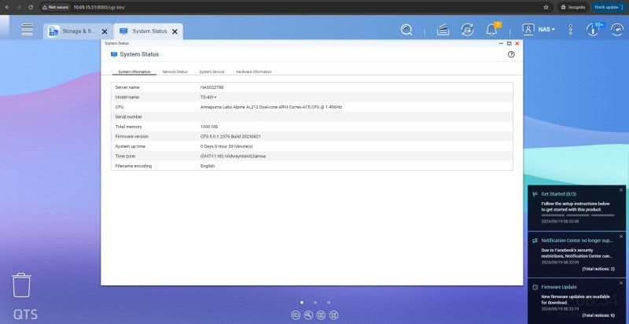This screenshot has width=629, height=324.
Task: Click the third bottom dock icon
Action: click(321, 315)
